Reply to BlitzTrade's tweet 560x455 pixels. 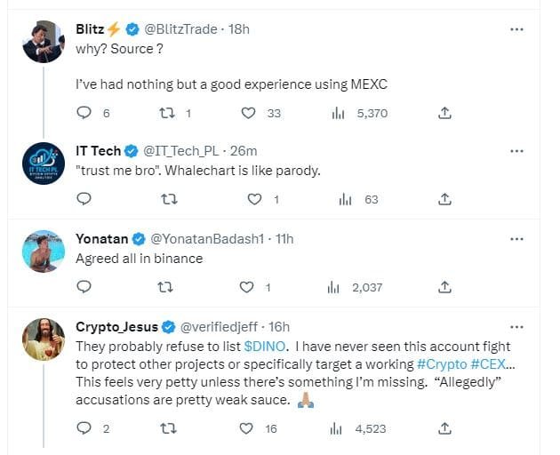[x=85, y=113]
